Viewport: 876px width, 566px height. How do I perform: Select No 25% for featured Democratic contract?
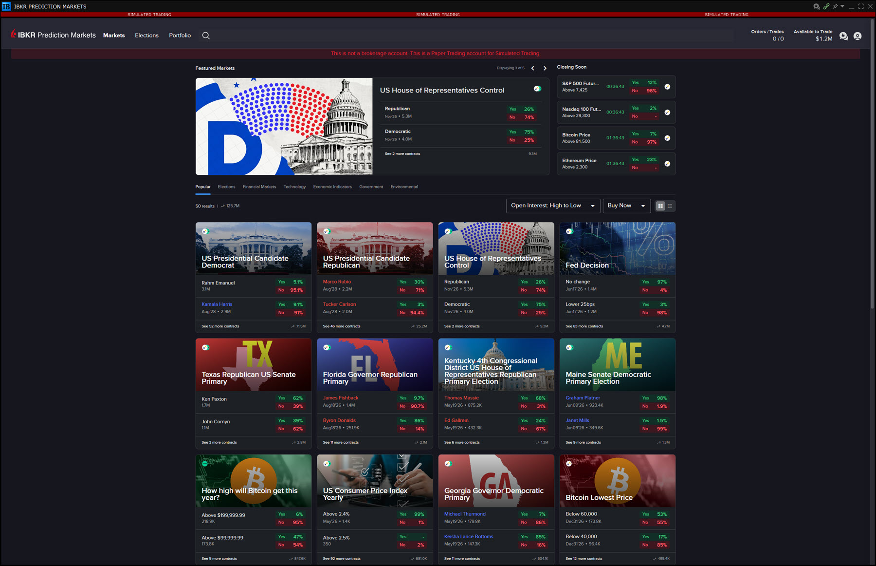pyautogui.click(x=522, y=140)
